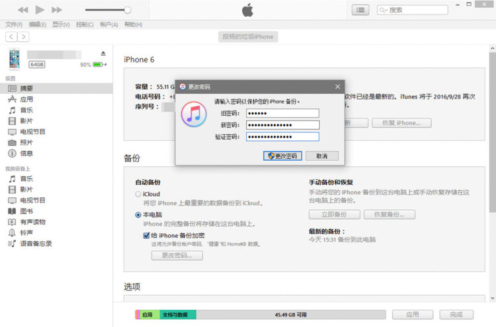
Task: Click the play button
Action: pyautogui.click(x=40, y=10)
